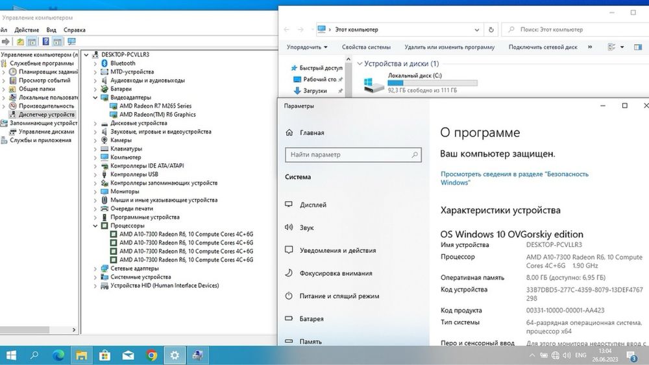Click the Очереди печати printer icon
The image size is (649, 365).
[x=104, y=208]
